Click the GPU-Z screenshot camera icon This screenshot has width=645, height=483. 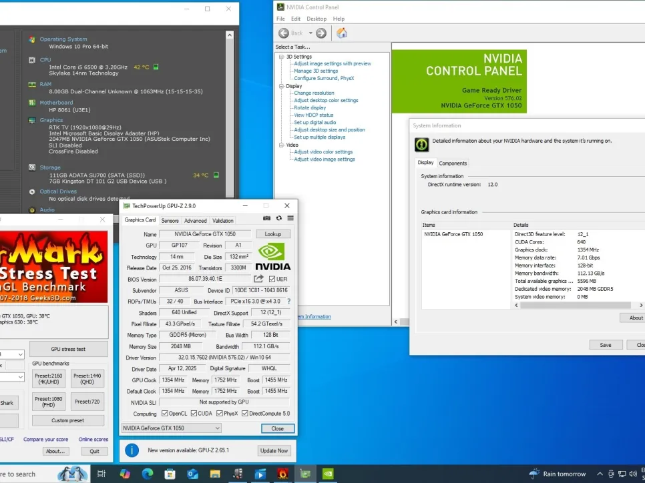click(266, 218)
